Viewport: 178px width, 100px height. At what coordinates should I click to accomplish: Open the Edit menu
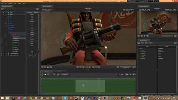coord(6,3)
